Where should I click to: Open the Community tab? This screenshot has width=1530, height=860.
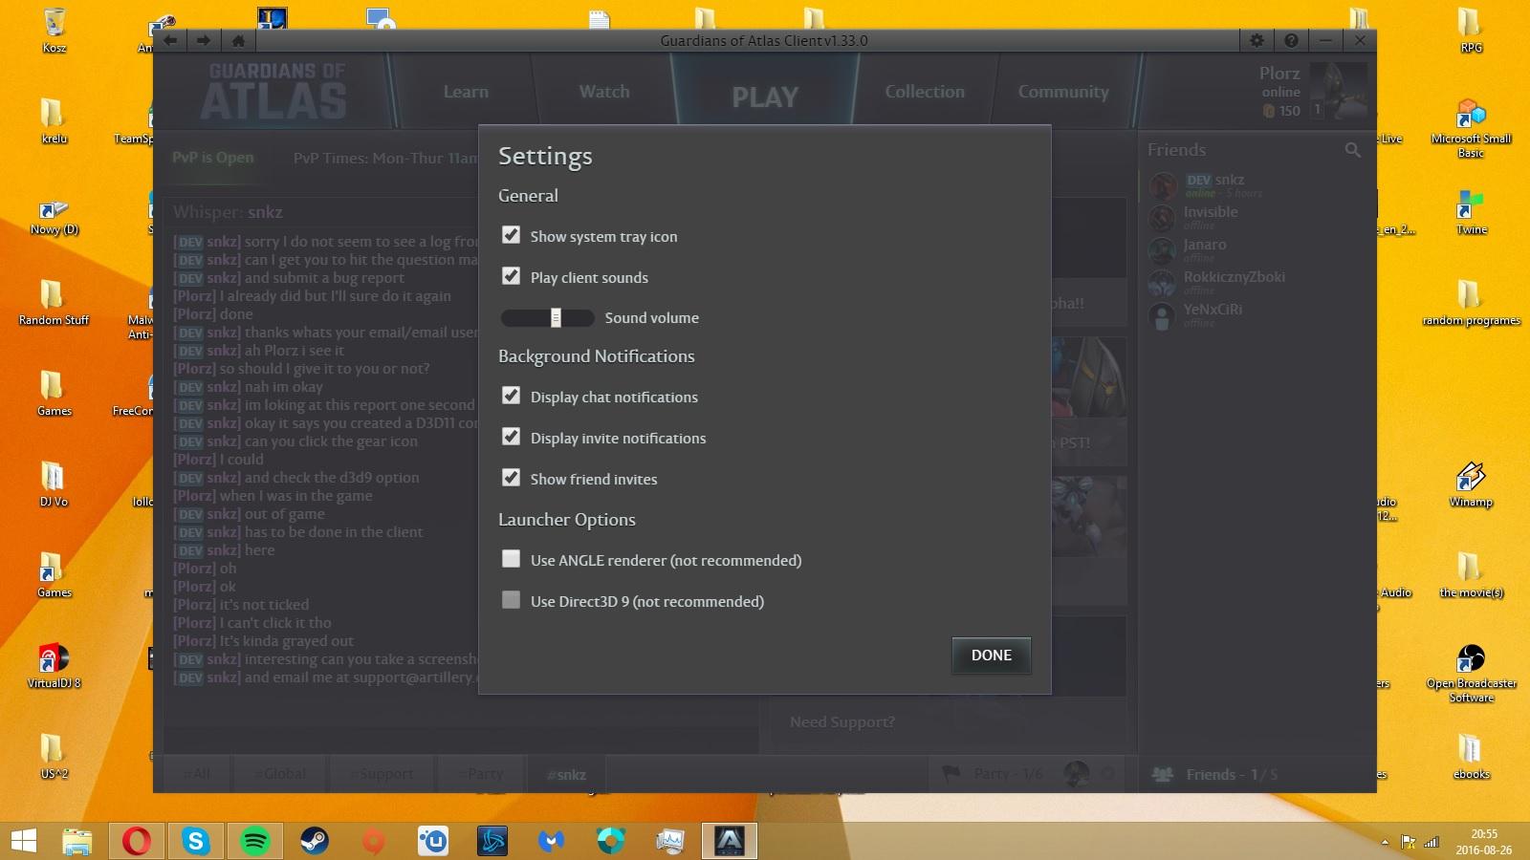click(1063, 92)
